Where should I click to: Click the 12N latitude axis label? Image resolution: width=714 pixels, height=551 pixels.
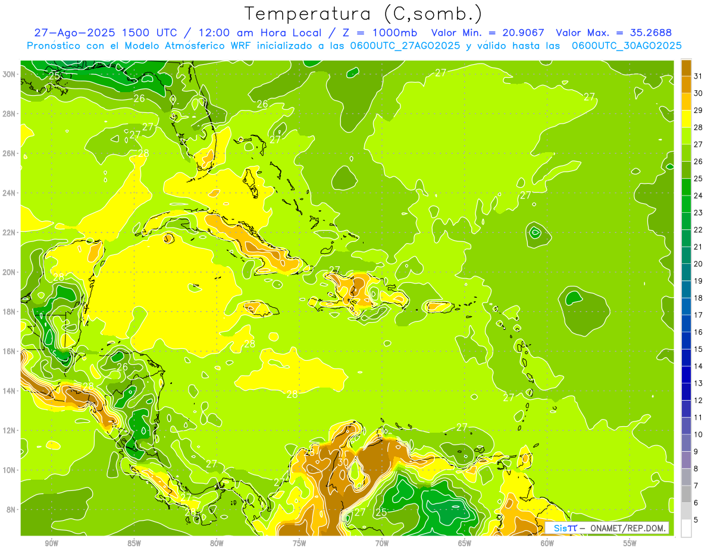(10, 430)
